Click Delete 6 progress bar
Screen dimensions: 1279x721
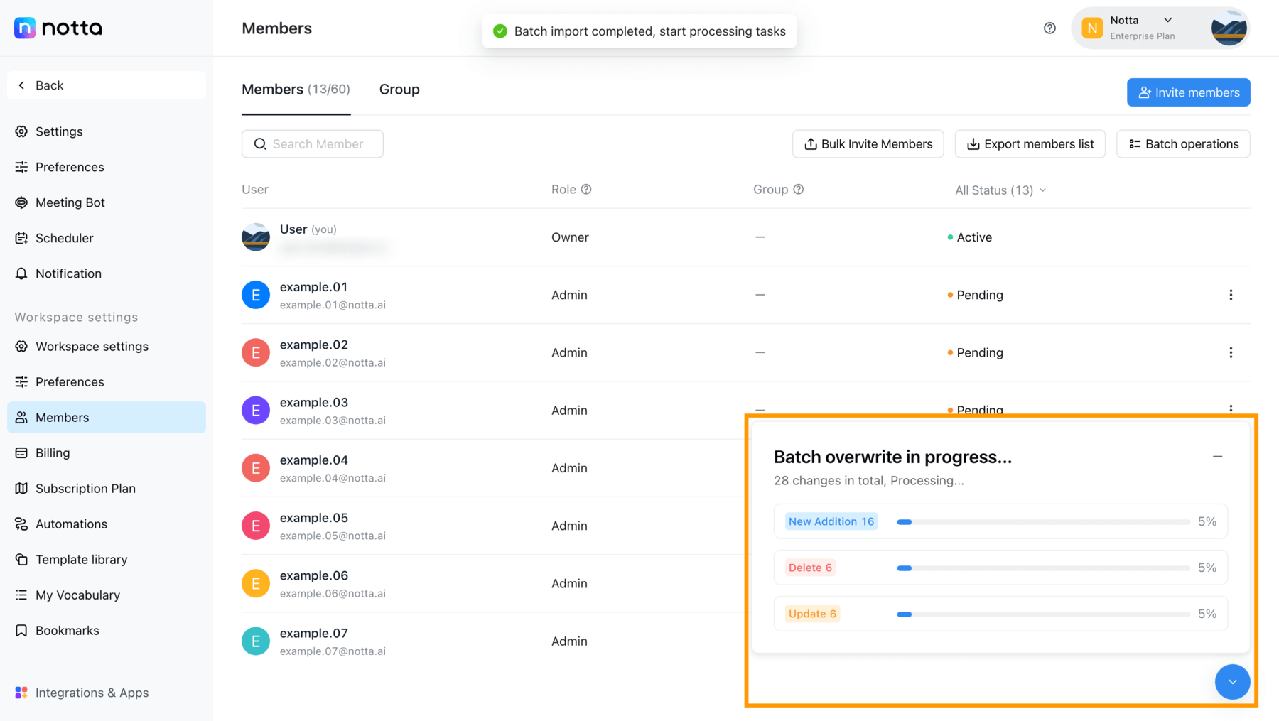tap(1043, 568)
